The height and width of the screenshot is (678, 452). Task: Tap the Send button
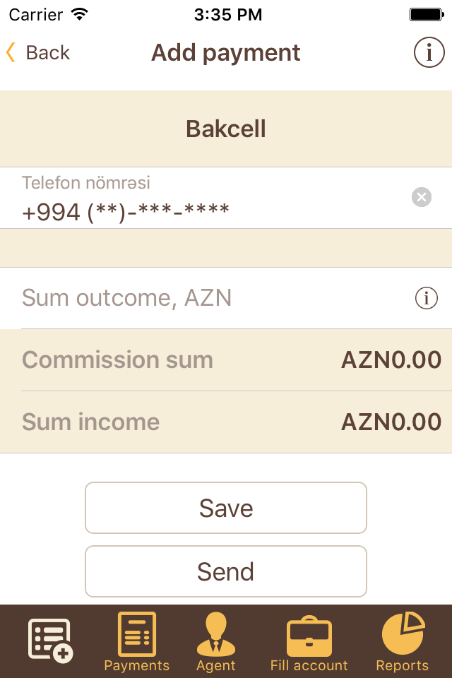(x=226, y=571)
